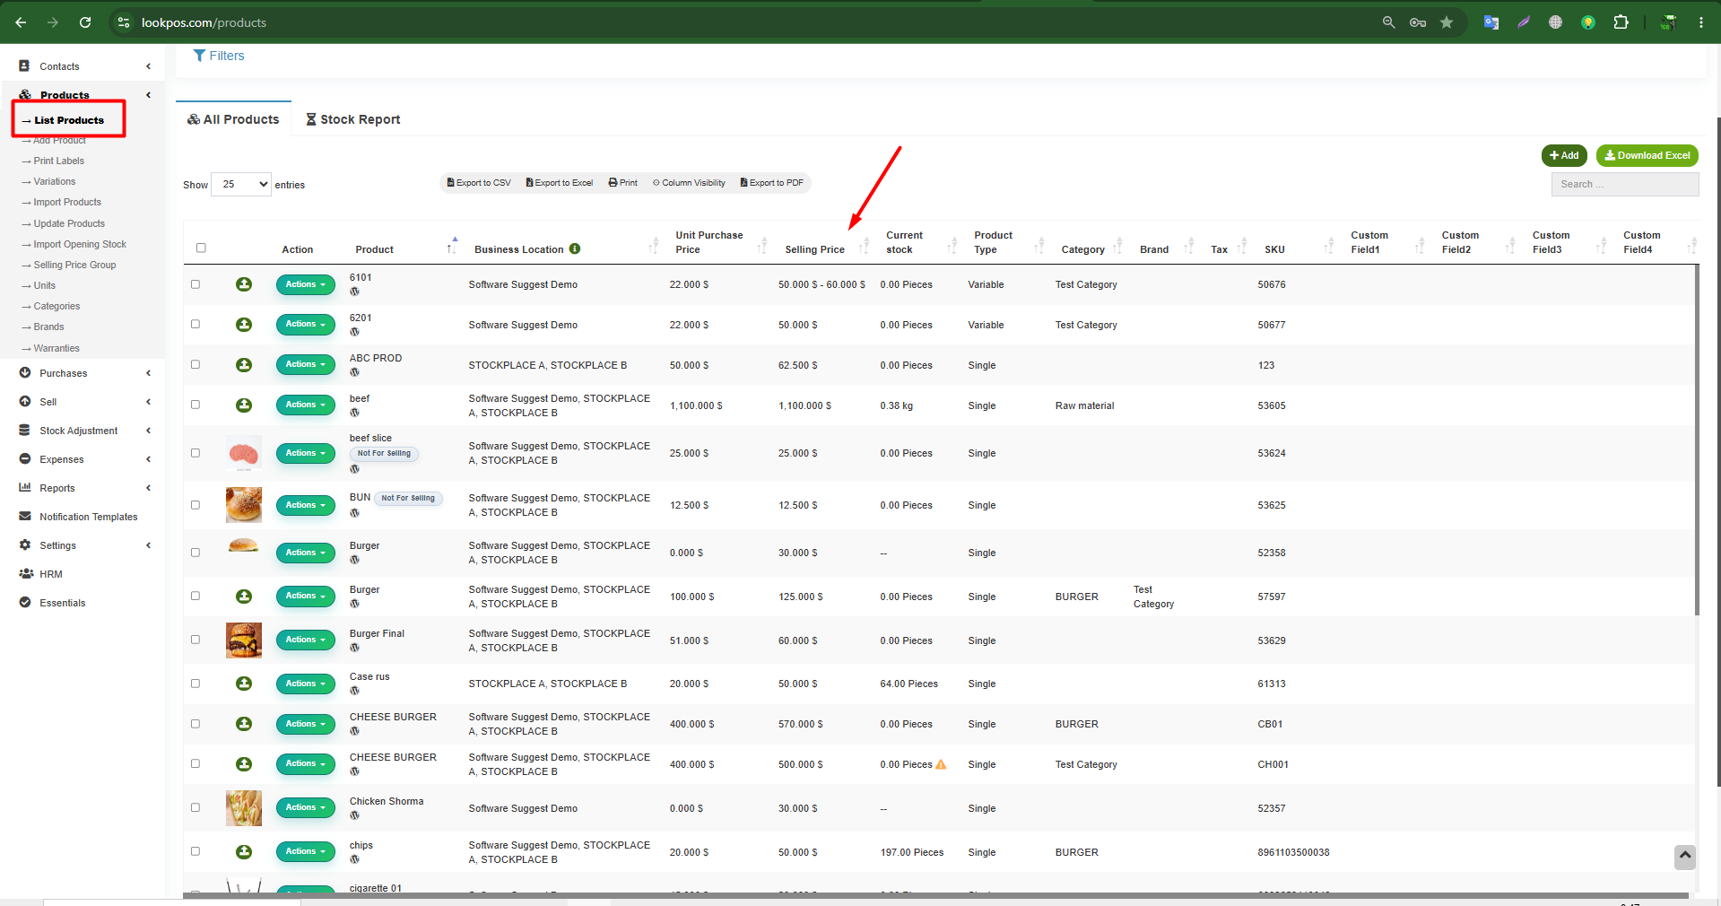The width and height of the screenshot is (1721, 906).
Task: Tick the checkbox for the beef slice row
Action: coord(196,453)
